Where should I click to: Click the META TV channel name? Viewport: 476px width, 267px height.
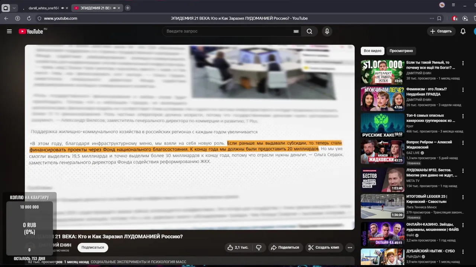point(413,181)
